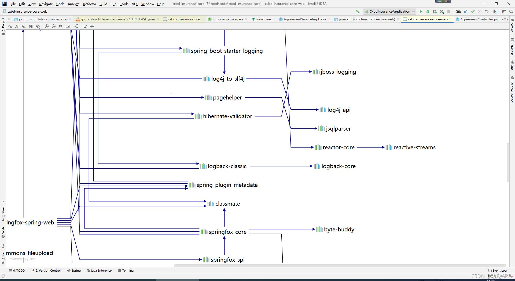Select the byte-buddy node
This screenshot has height=281, width=515.
[x=335, y=230]
